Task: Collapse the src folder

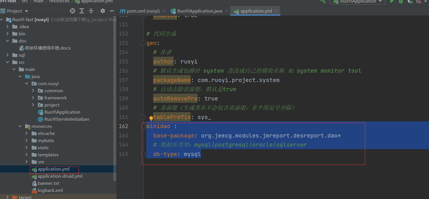Action: (x=7, y=62)
